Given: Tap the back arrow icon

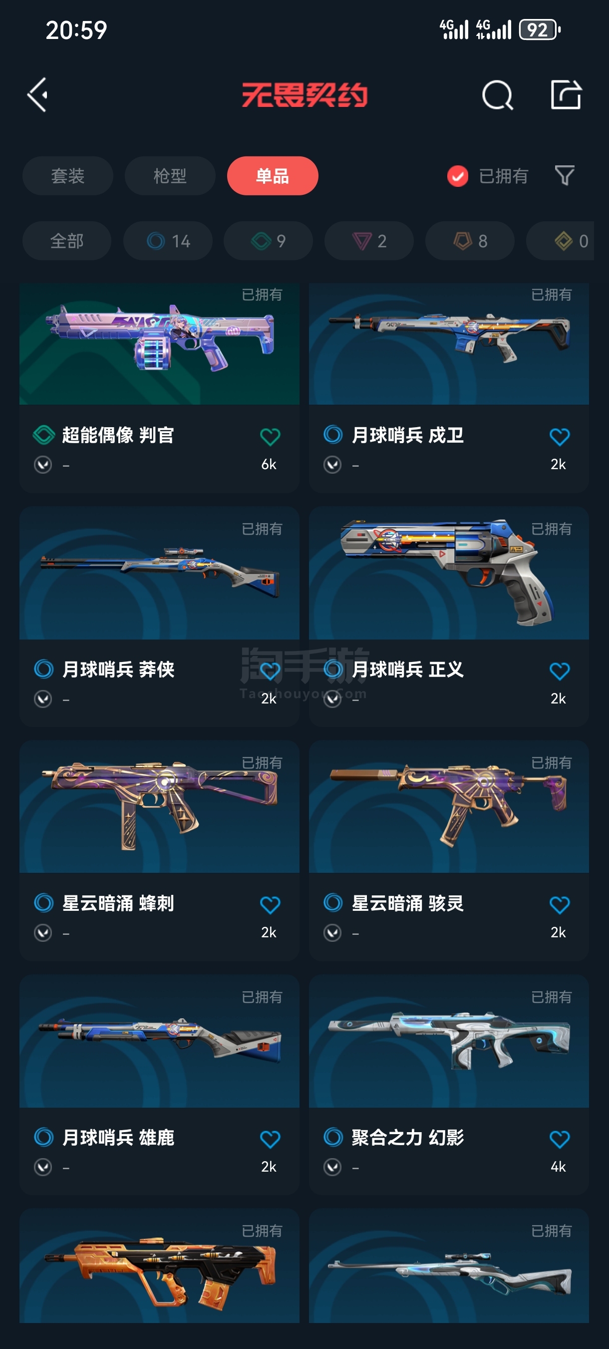Looking at the screenshot, I should point(37,95).
